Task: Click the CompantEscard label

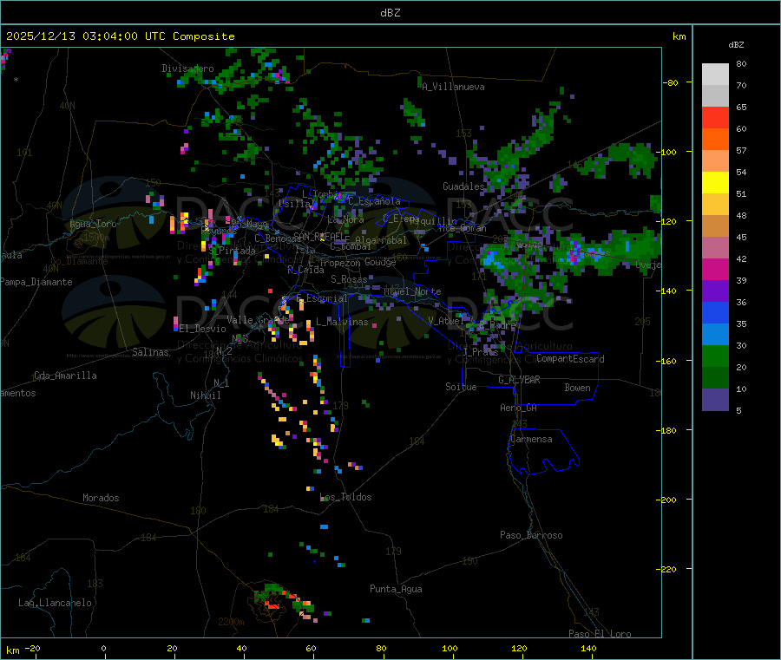Action: tap(570, 359)
